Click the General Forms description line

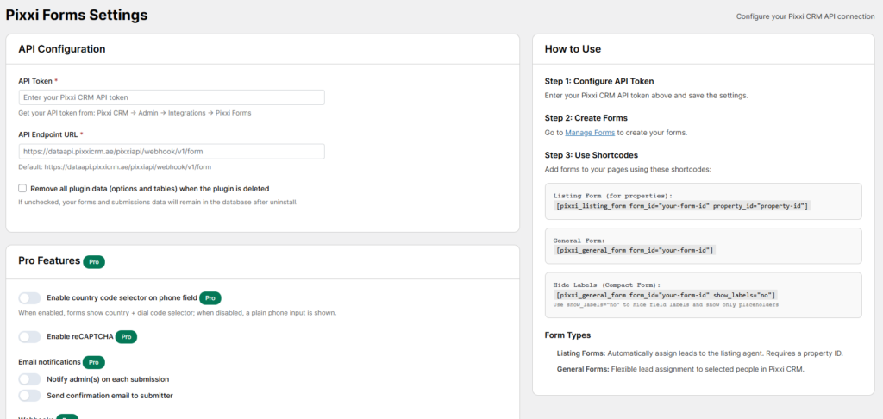pos(680,370)
